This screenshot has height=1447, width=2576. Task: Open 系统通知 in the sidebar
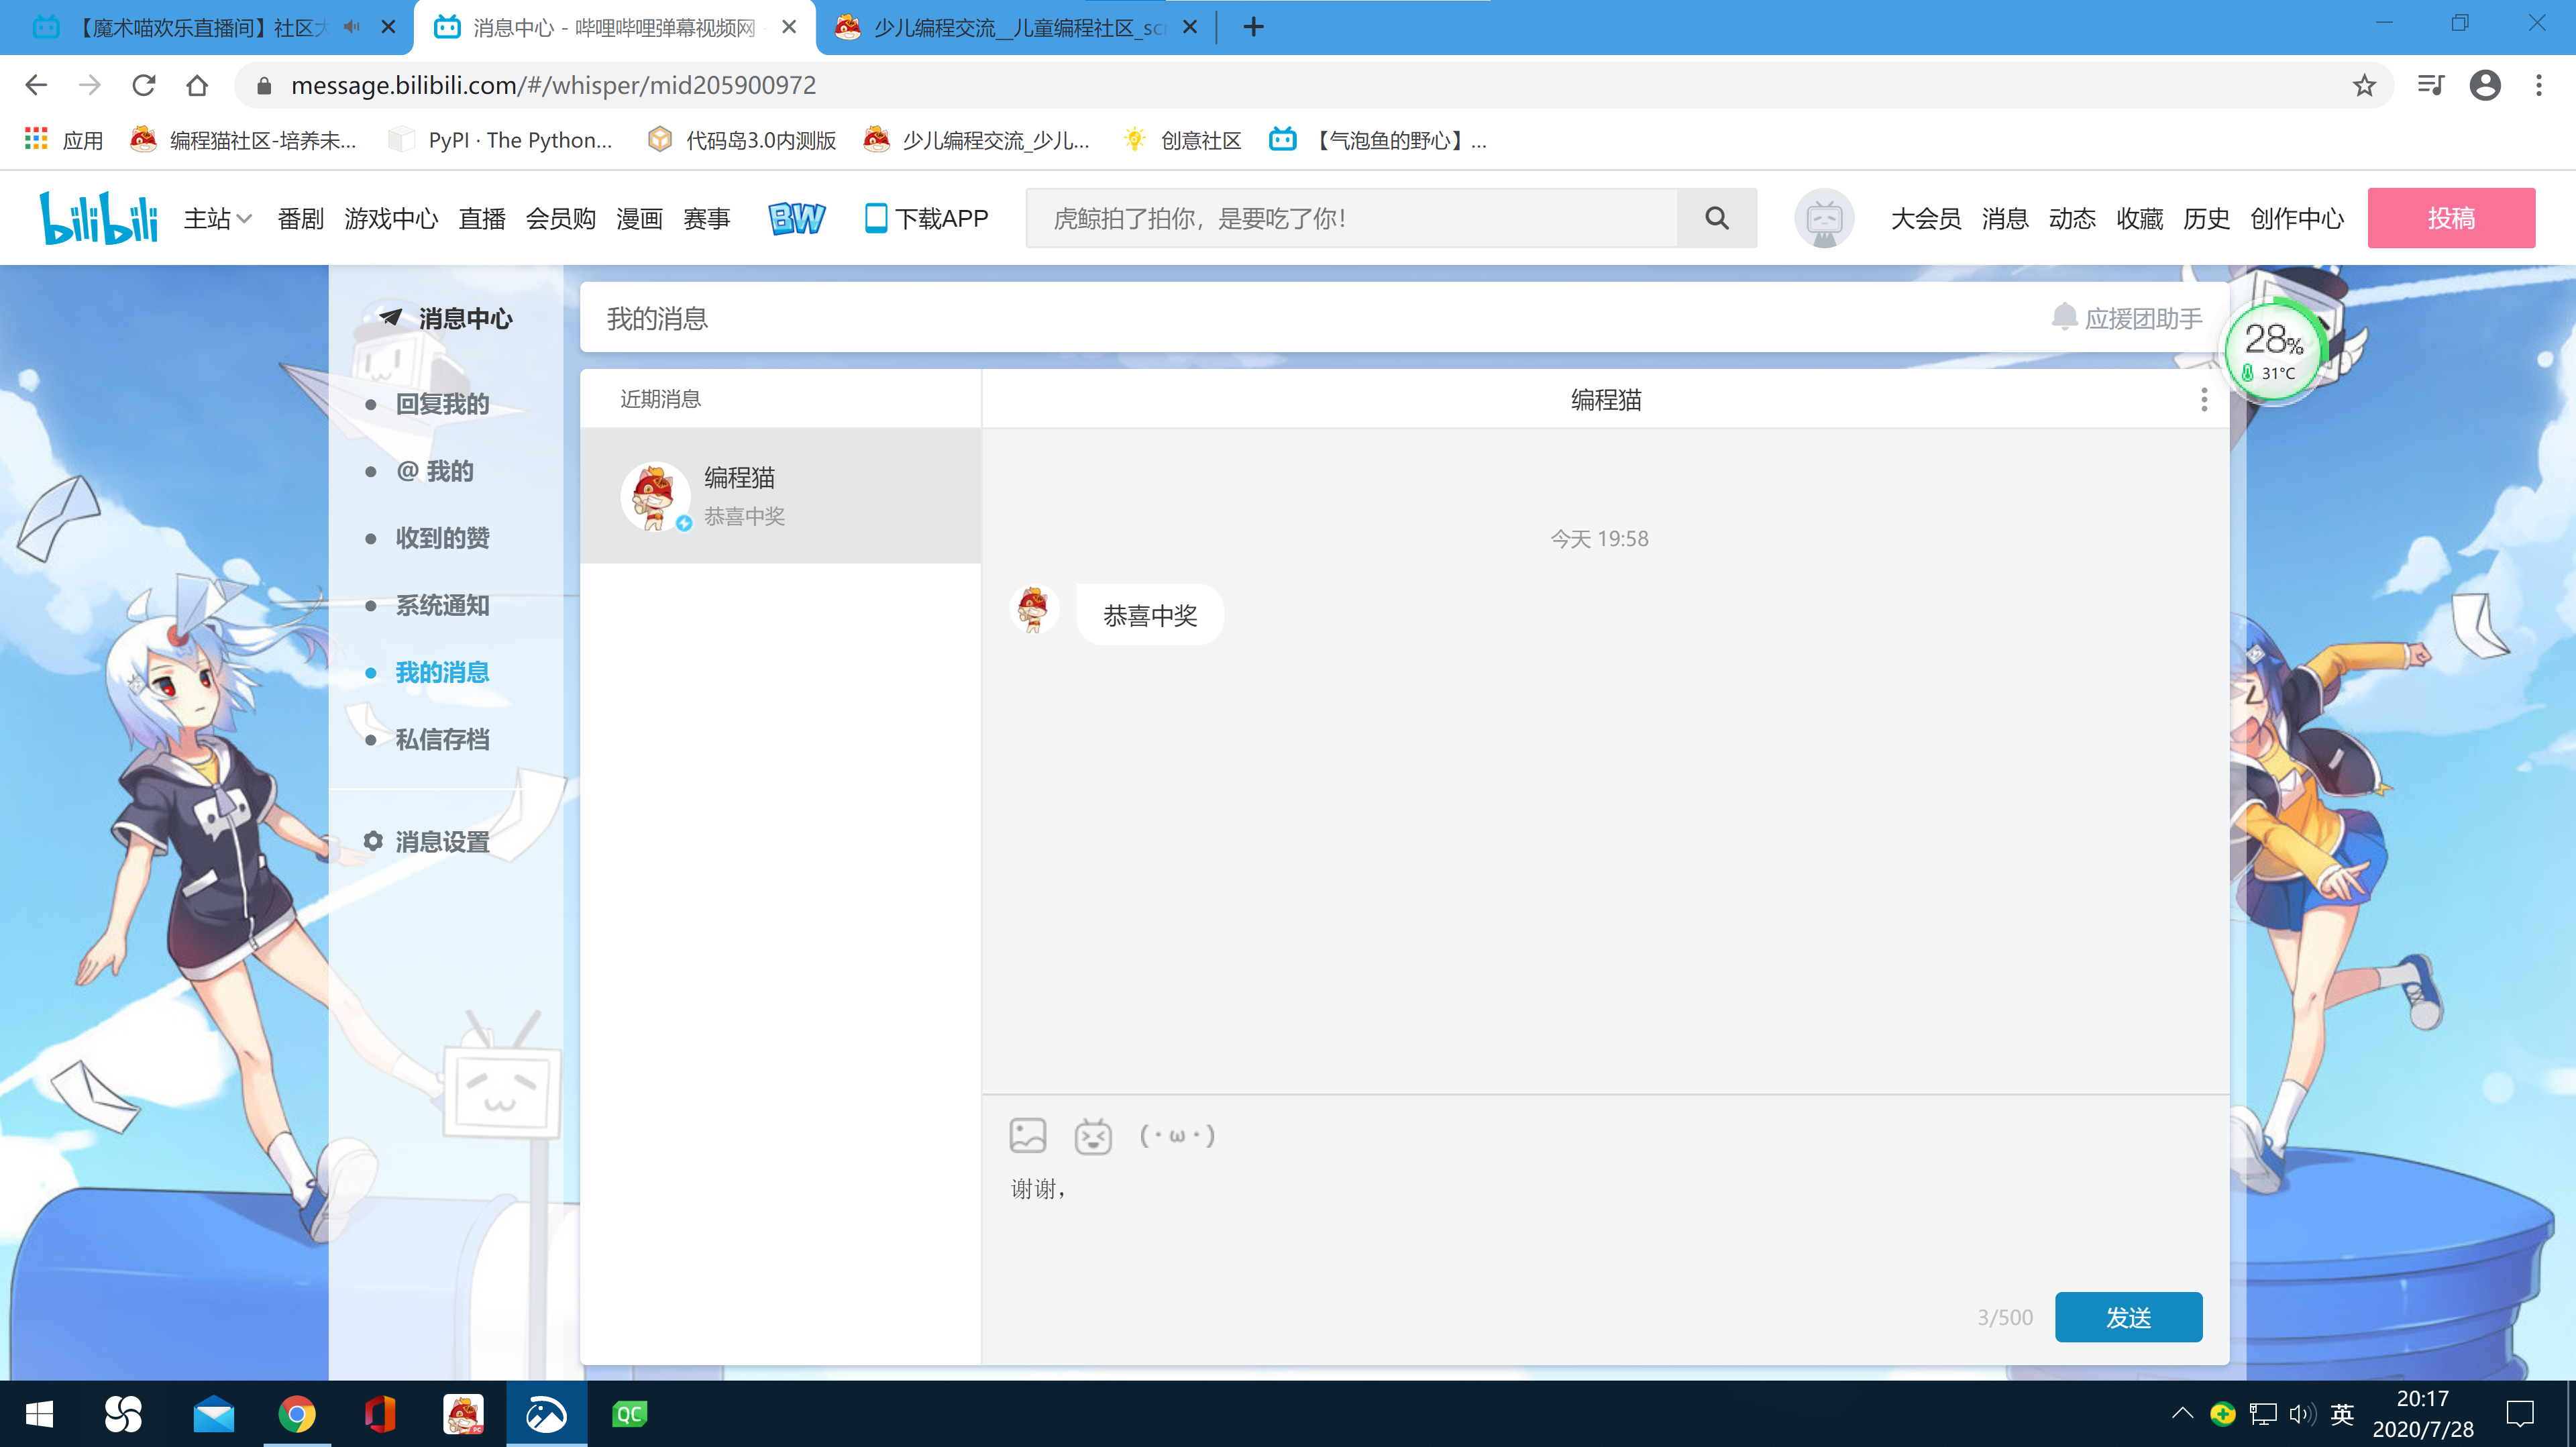click(x=442, y=604)
